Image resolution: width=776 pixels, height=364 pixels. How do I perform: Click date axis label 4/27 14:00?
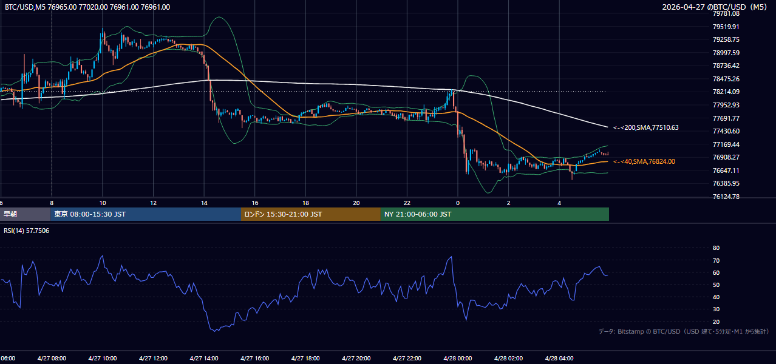(204, 358)
